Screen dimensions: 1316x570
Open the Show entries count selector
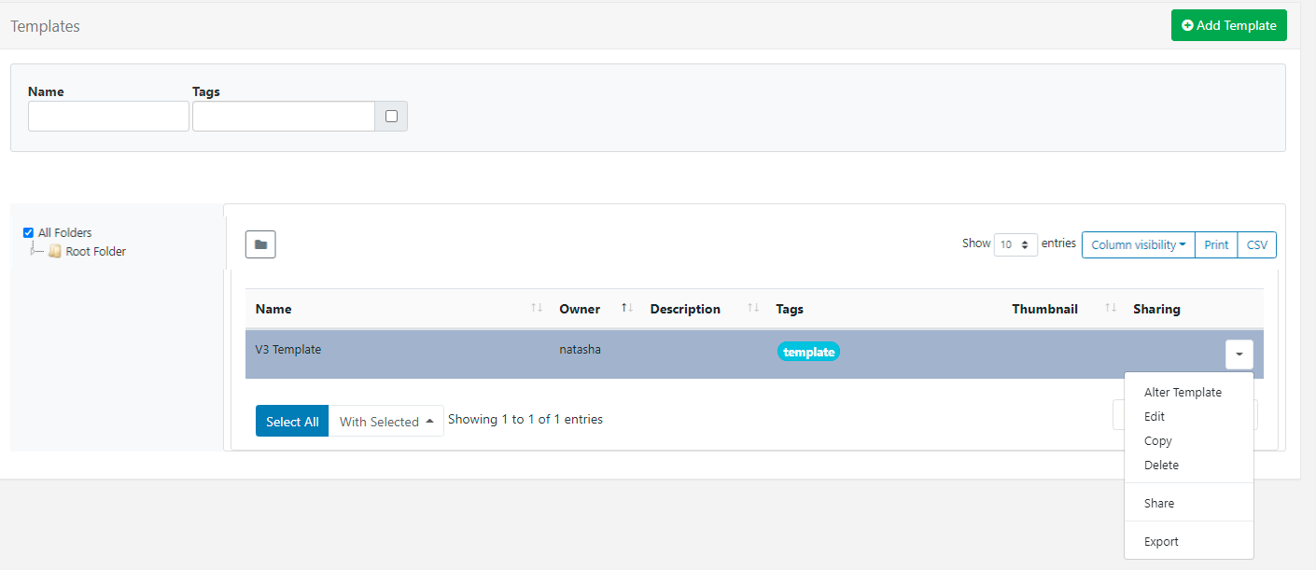coord(1015,243)
